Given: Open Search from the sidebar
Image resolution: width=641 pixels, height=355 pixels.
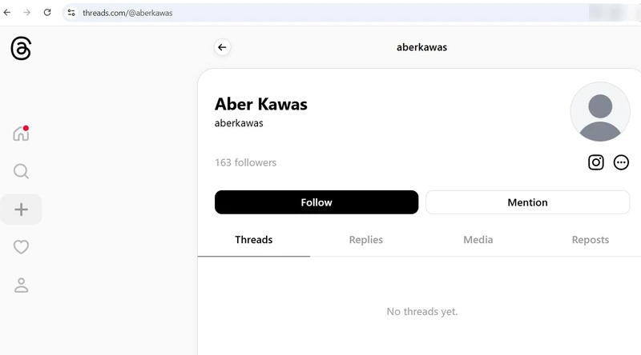Looking at the screenshot, I should 21,171.
